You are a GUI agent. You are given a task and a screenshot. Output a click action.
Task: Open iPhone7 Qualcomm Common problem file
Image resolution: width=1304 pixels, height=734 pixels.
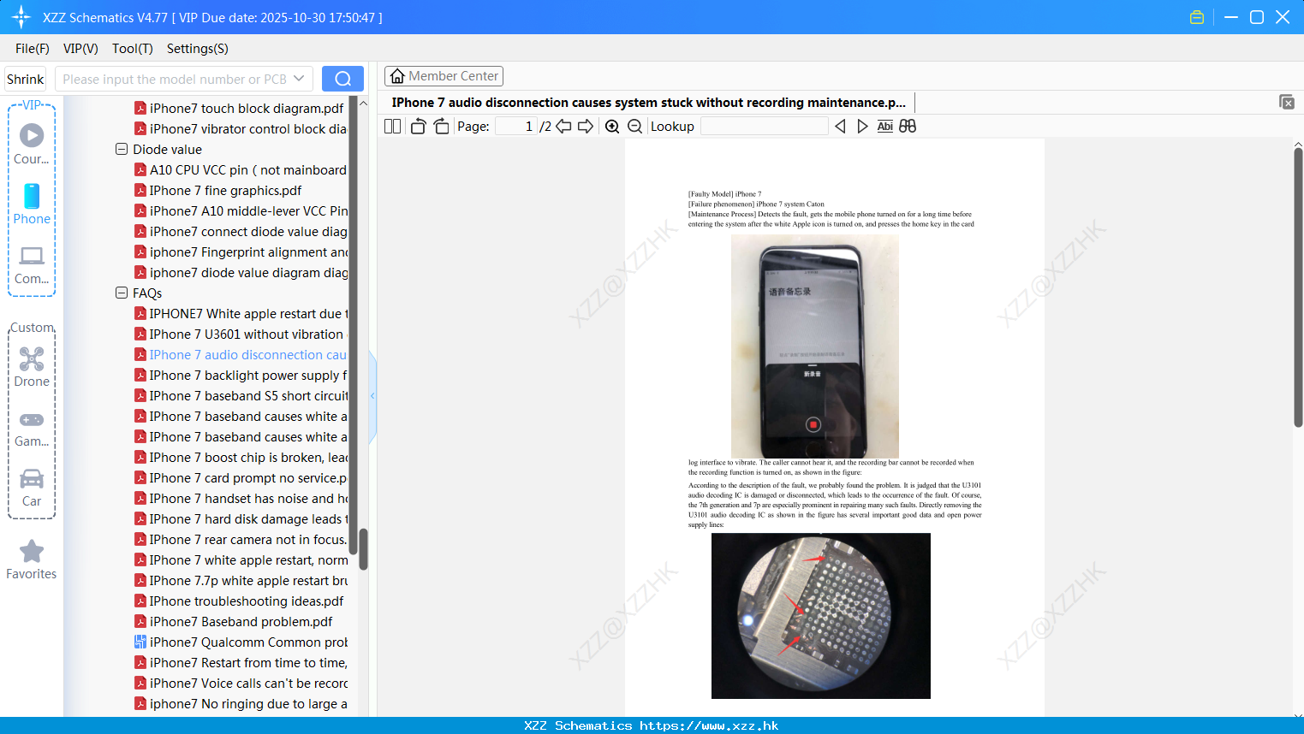pyautogui.click(x=248, y=642)
